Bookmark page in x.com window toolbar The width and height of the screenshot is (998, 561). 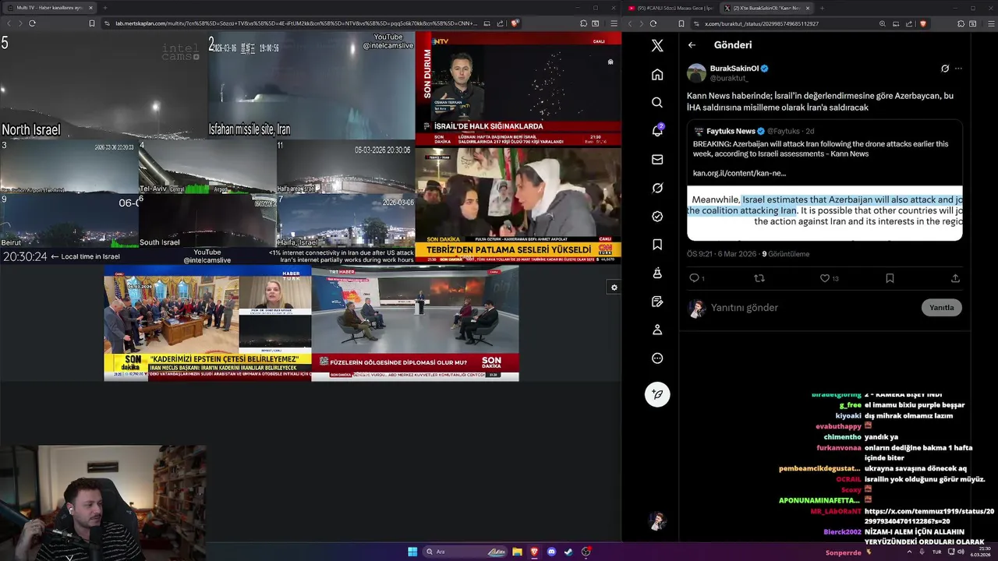(x=681, y=23)
